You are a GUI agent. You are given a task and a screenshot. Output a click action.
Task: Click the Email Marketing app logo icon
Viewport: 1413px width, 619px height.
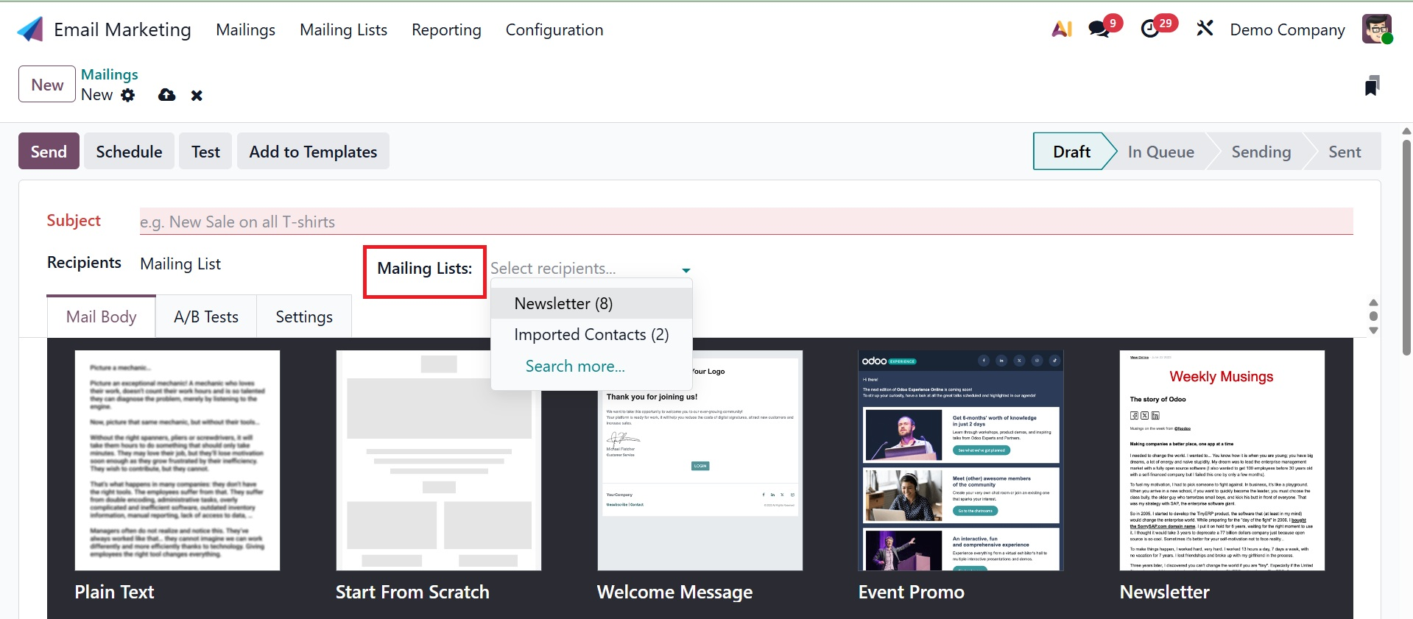(x=30, y=29)
